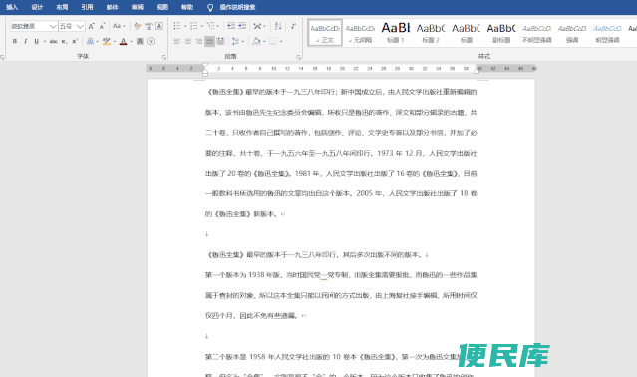Apply the 标题 2 (Heading 2) style

(x=431, y=33)
